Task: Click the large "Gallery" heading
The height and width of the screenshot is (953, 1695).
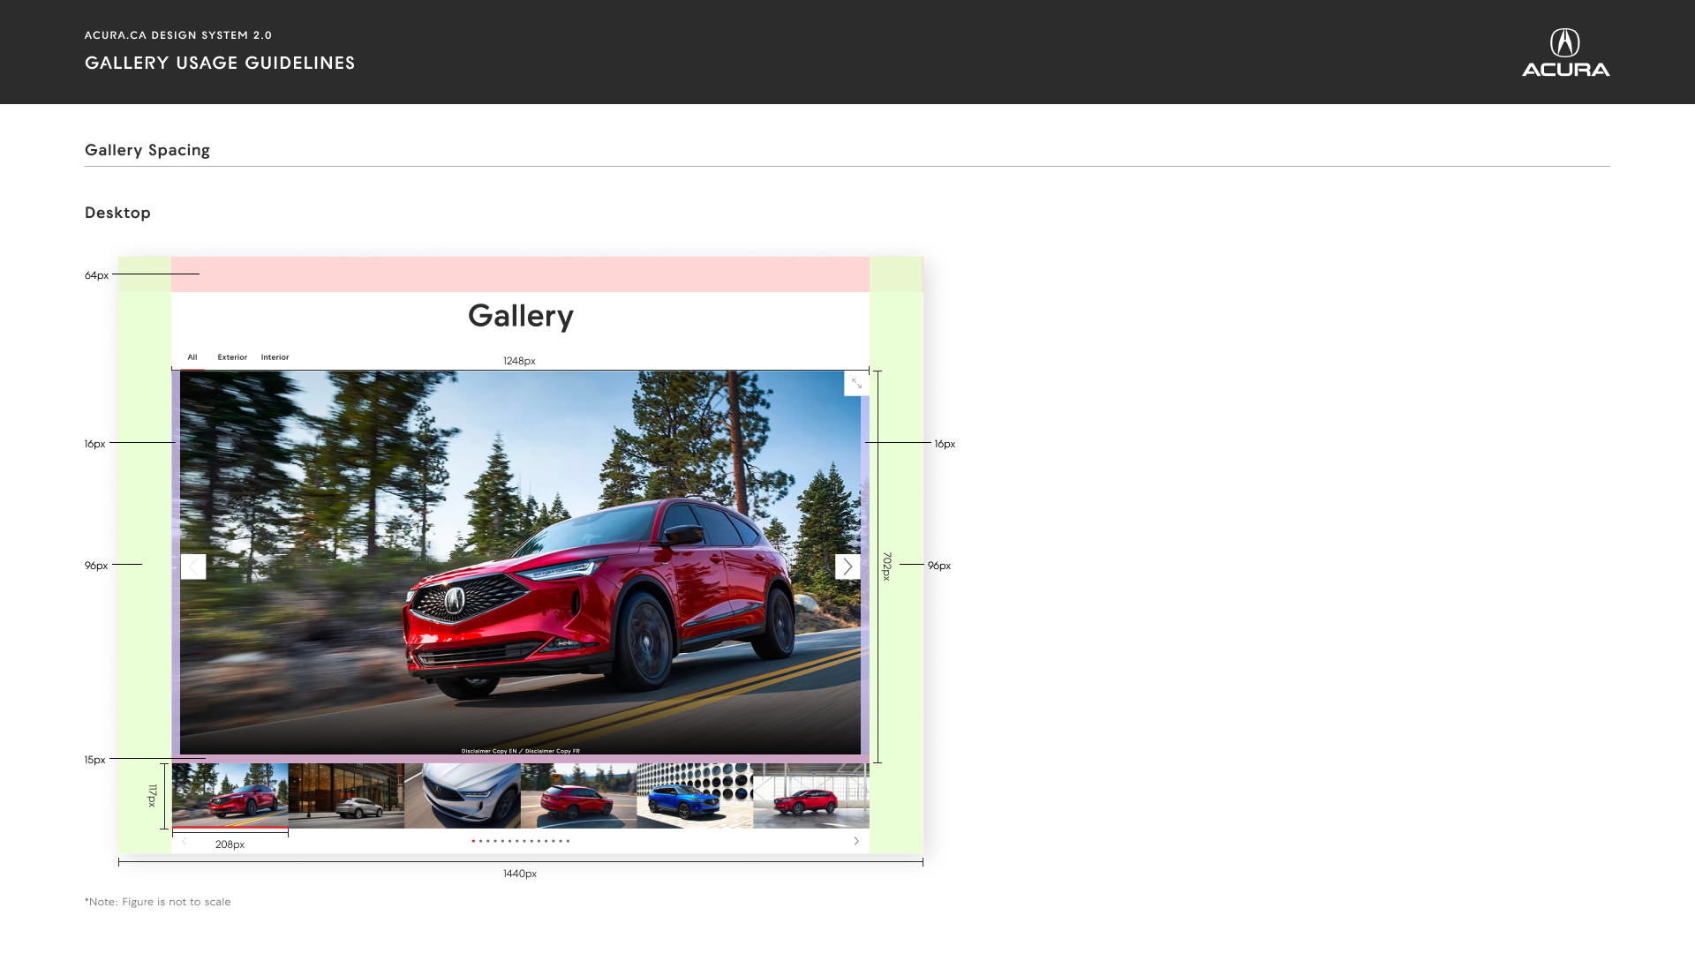Action: point(521,316)
